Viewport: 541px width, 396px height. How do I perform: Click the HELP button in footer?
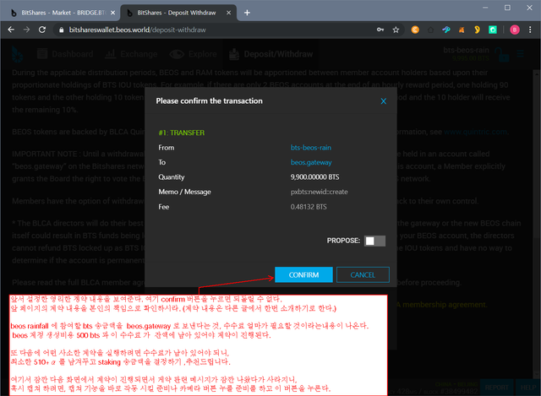tap(527, 388)
